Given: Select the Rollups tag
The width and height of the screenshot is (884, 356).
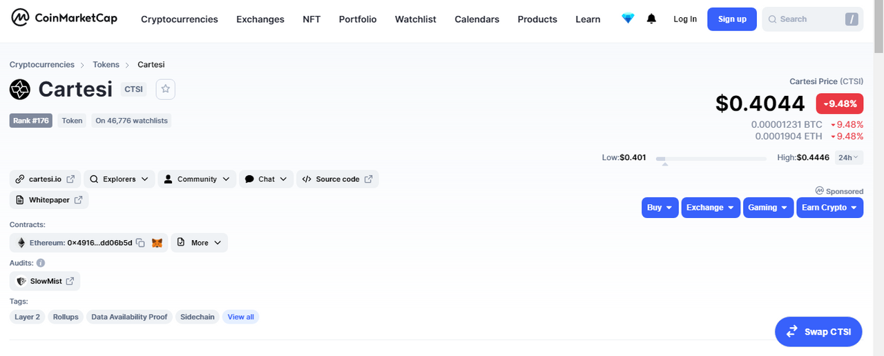Looking at the screenshot, I should 66,317.
